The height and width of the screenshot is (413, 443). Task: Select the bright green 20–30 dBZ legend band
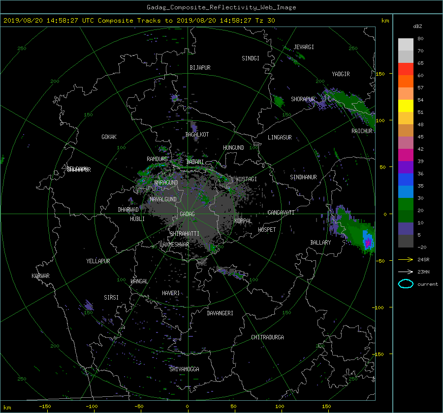tap(406, 204)
